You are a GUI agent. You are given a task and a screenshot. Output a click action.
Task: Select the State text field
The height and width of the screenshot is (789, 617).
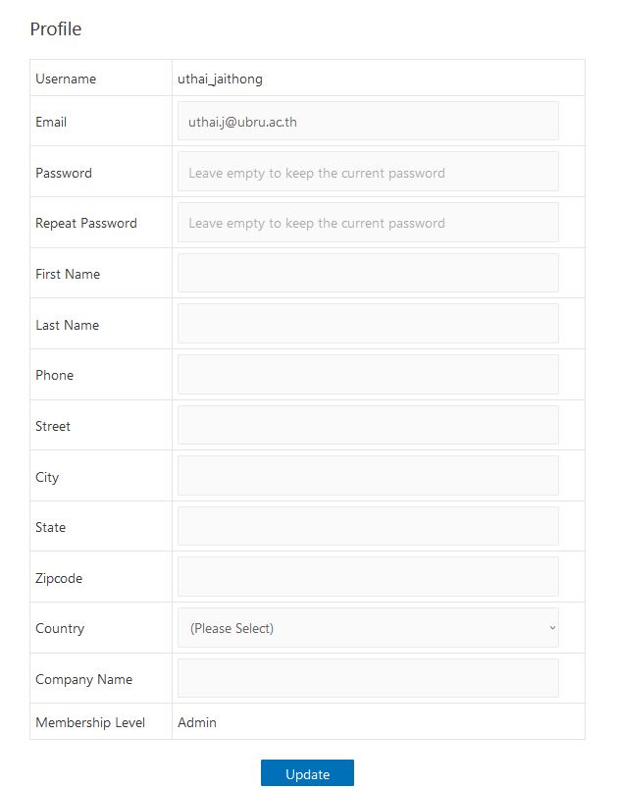[368, 526]
